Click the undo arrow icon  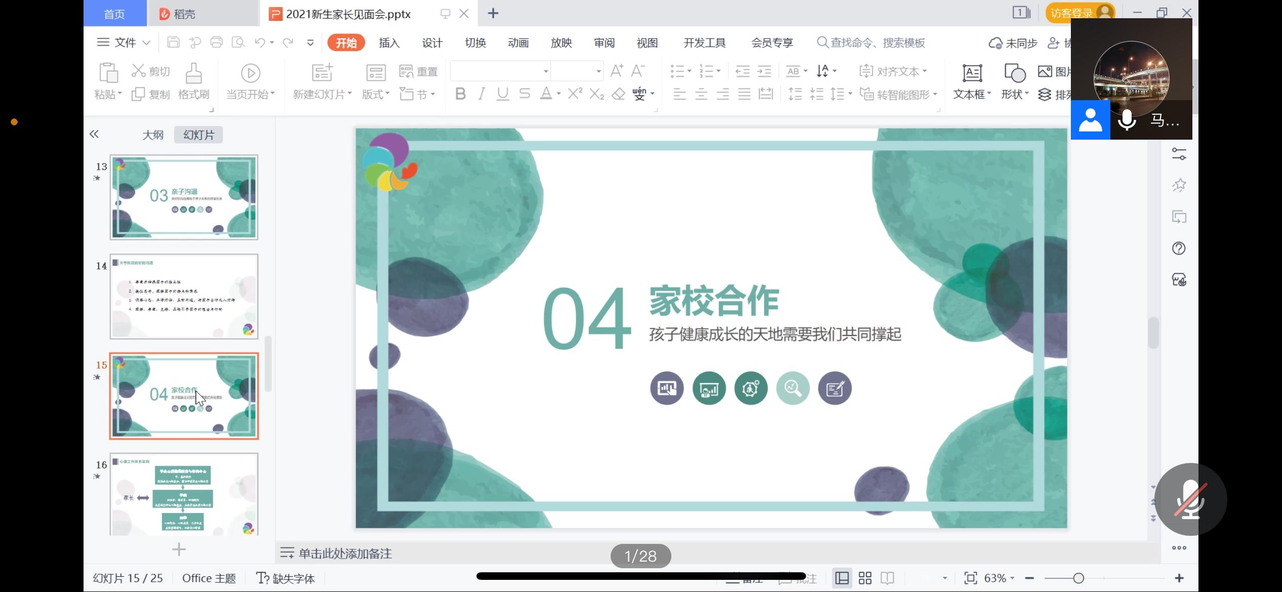pyautogui.click(x=260, y=43)
